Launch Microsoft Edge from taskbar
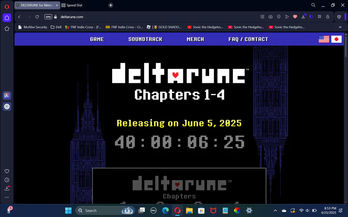This screenshot has height=217, width=348. coord(165,210)
